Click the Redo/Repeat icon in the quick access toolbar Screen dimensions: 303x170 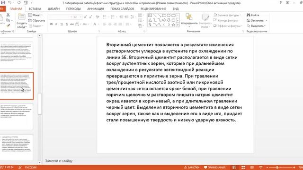[19, 3]
